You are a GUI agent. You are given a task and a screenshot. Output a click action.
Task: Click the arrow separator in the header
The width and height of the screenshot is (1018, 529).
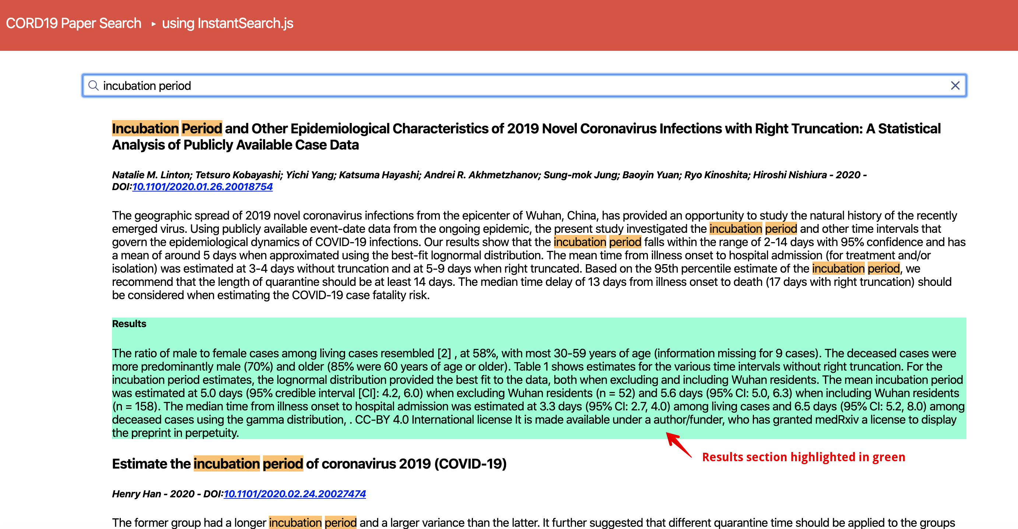(x=153, y=24)
